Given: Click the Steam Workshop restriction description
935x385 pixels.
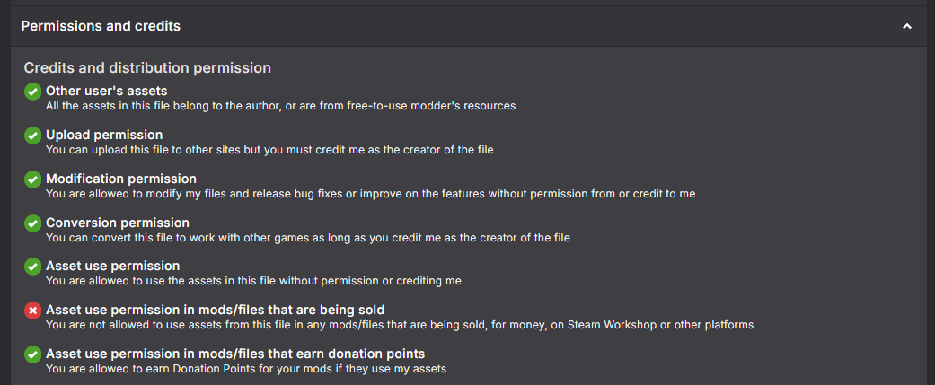Looking at the screenshot, I should (x=400, y=325).
